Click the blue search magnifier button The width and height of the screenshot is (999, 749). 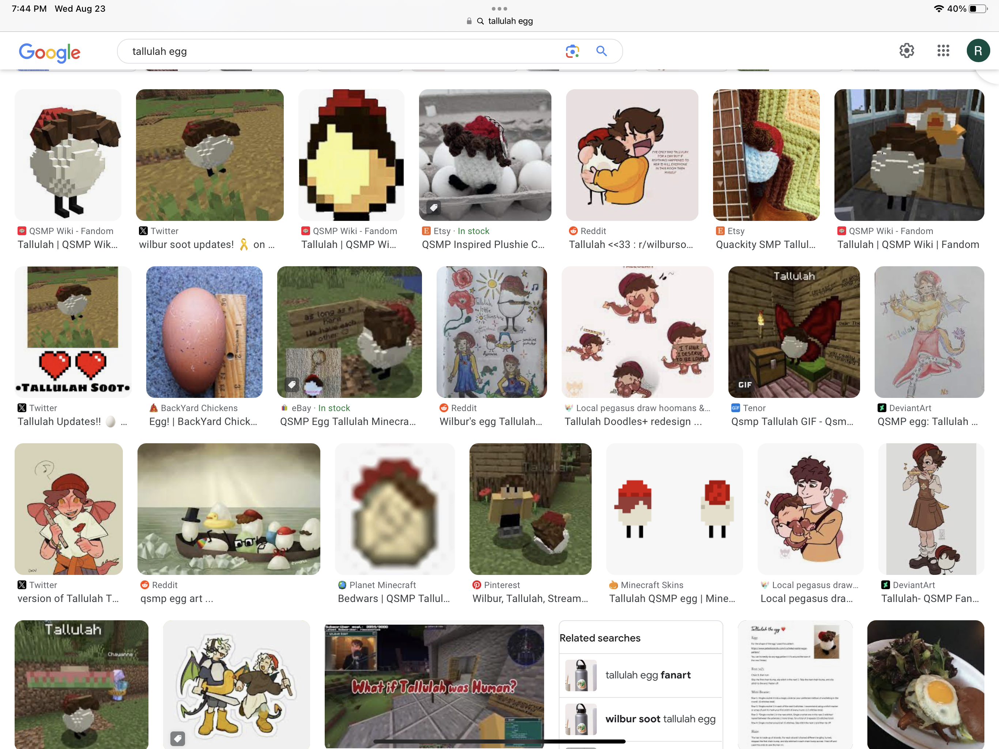point(601,51)
